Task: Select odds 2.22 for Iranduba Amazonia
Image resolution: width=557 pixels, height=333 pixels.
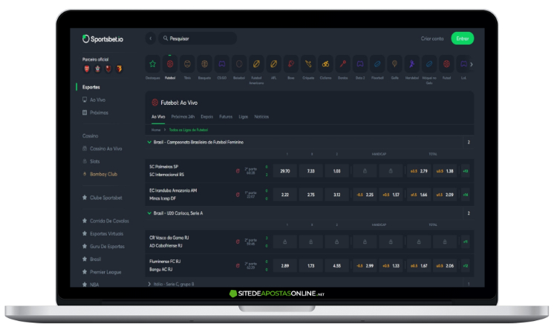Action: coord(285,195)
